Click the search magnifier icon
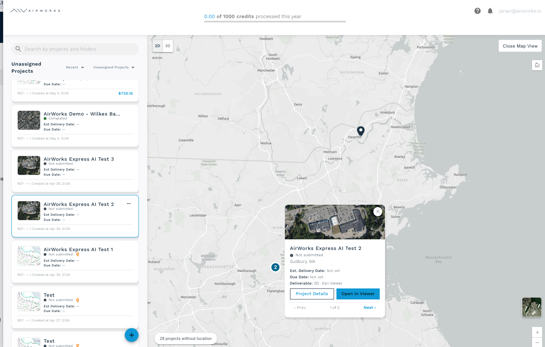The height and width of the screenshot is (347, 545). 18,49
